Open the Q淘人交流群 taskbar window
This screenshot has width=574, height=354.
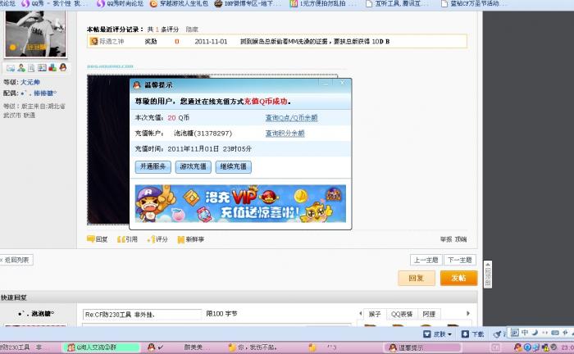101,347
